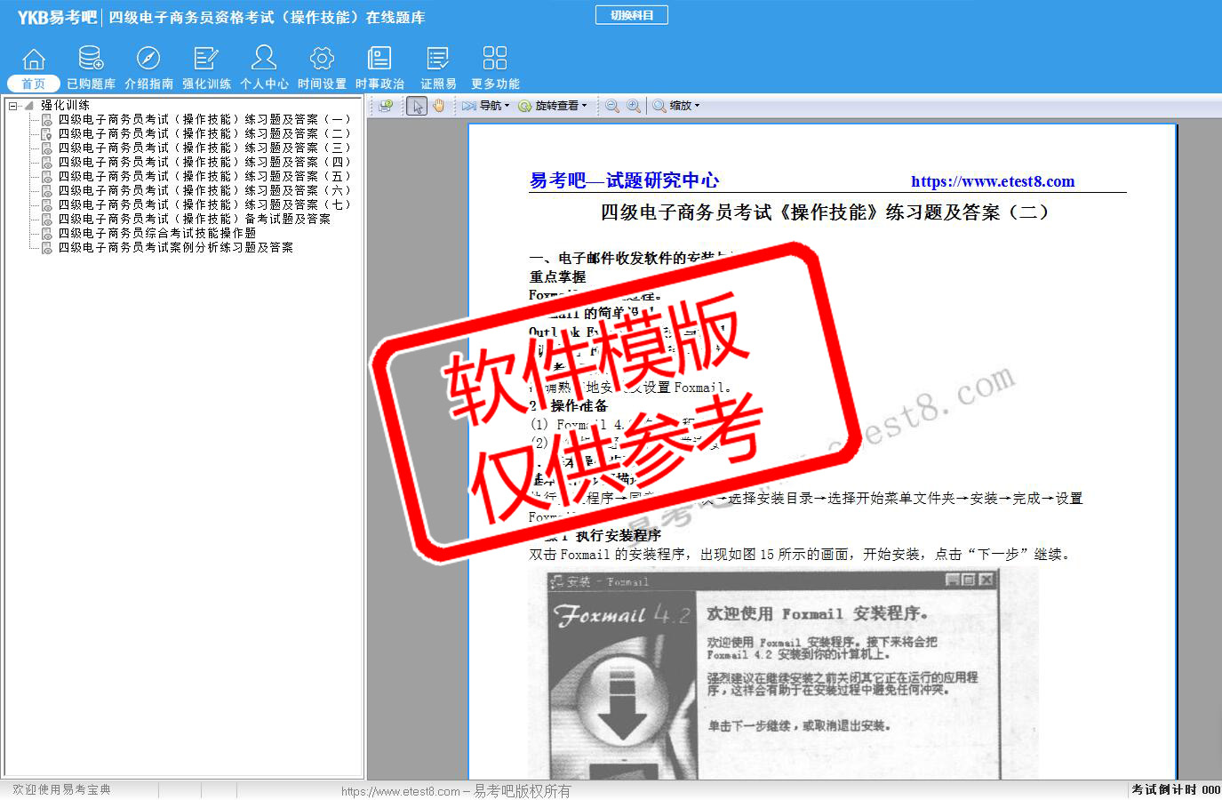Screen dimensions: 1222x800
Task: Open 缩放 zoom dropdown
Action: (x=676, y=106)
